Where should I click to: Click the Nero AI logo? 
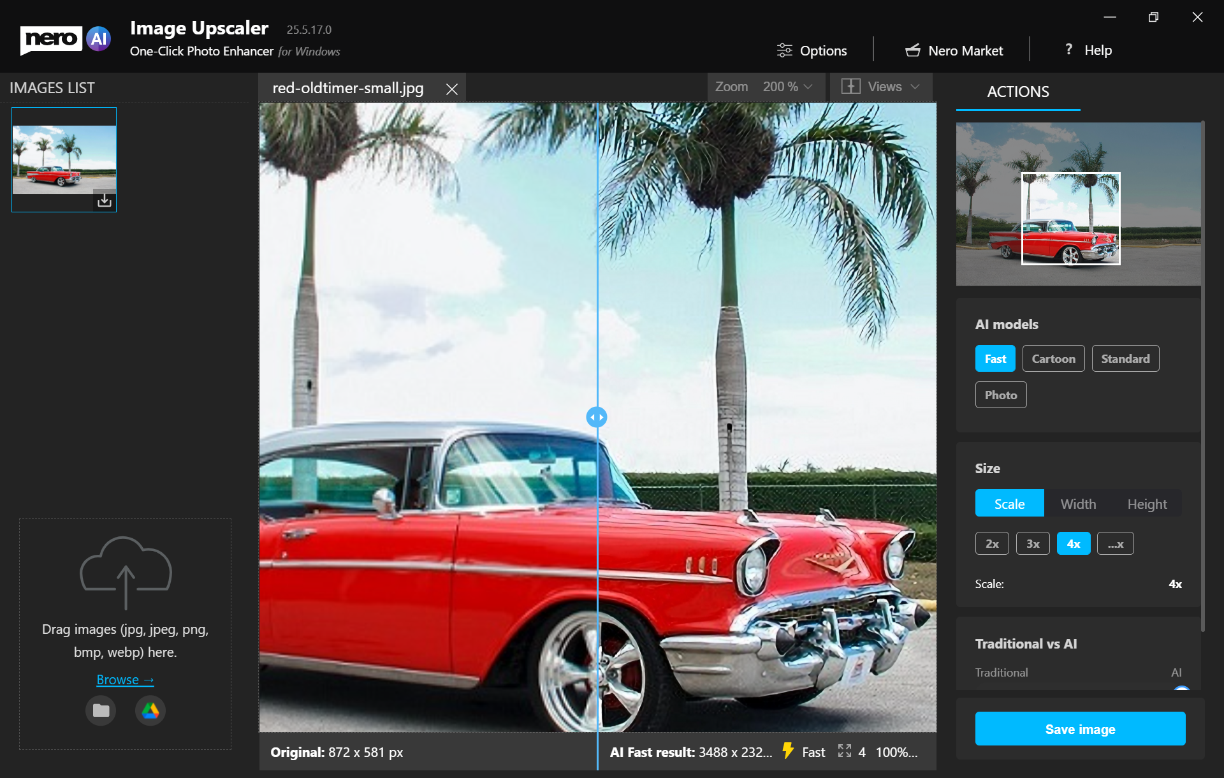pos(64,39)
